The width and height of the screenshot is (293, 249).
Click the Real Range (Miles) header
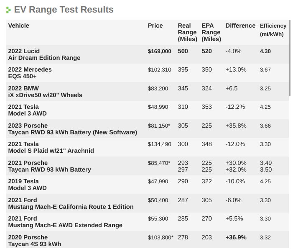(187, 32)
